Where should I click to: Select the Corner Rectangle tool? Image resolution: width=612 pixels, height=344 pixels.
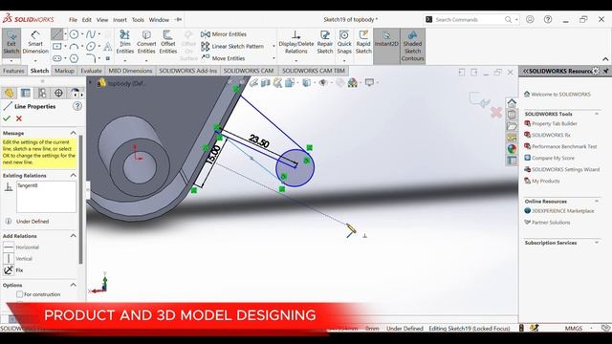[x=57, y=47]
